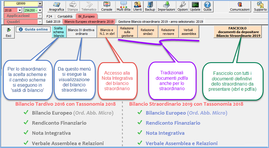Open the Utenti users icon
Screen dimensions: 269x148
[138, 7]
